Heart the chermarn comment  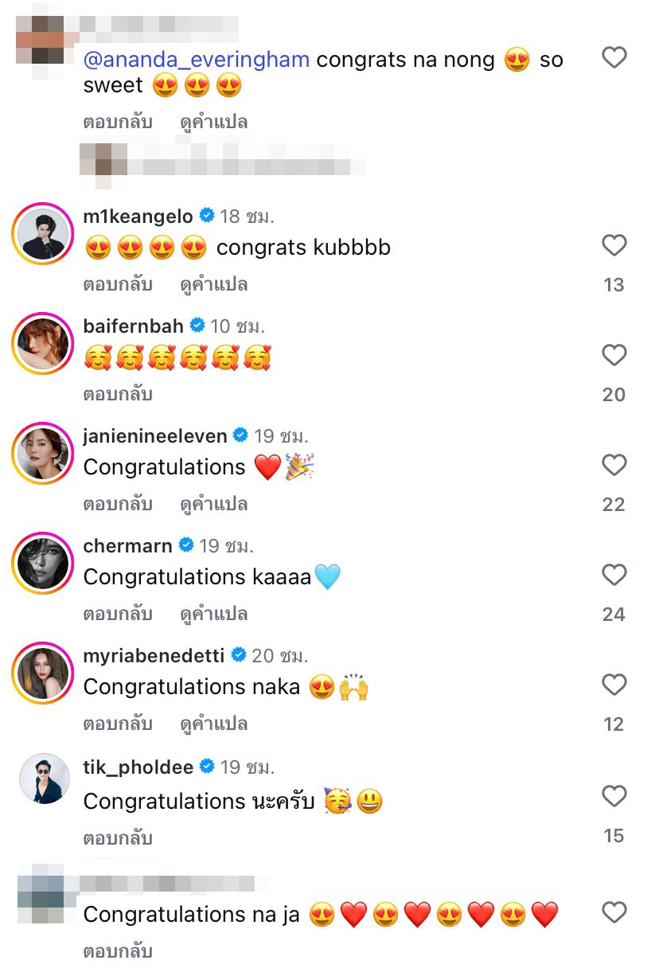point(614,576)
